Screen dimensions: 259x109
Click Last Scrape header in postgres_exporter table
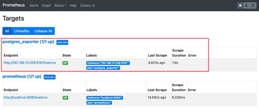[157, 55]
